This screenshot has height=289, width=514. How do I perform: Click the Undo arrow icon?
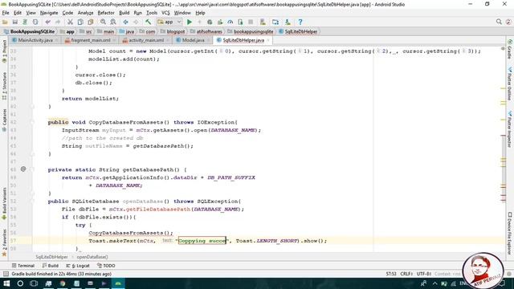click(x=48, y=22)
